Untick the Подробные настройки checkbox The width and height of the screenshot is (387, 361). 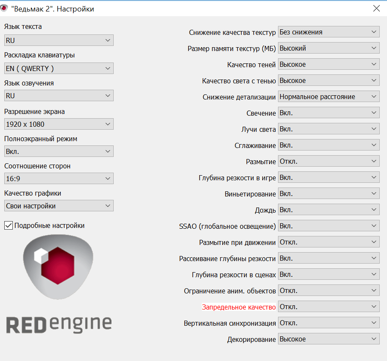point(9,225)
